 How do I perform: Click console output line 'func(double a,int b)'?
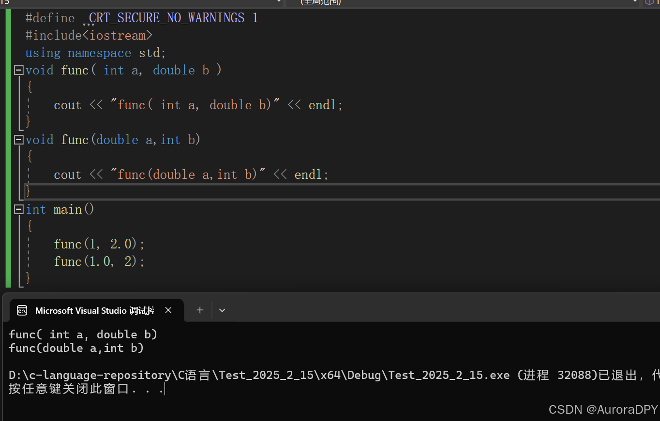click(x=76, y=348)
